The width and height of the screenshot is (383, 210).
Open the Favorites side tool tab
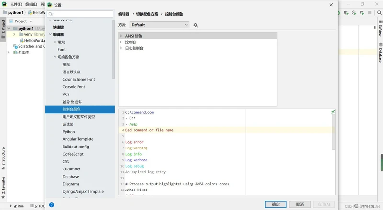pos(3,188)
